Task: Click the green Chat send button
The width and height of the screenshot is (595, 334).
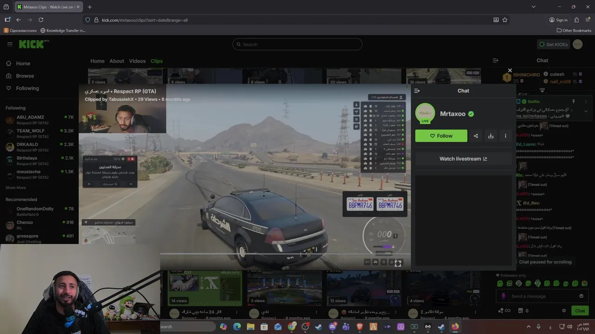Action: pyautogui.click(x=580, y=311)
